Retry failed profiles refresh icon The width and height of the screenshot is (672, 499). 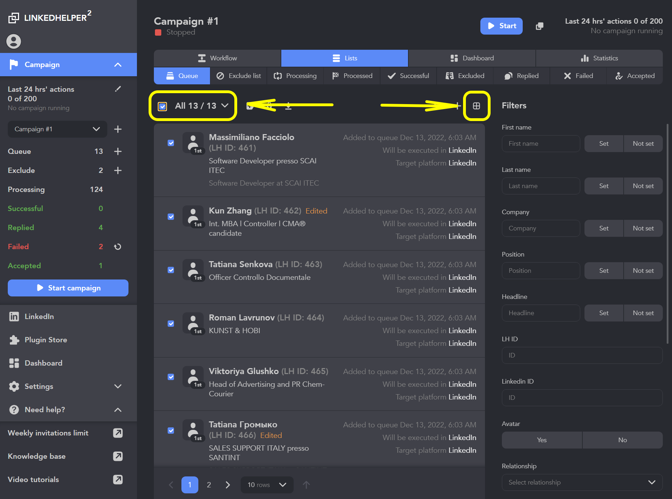point(118,247)
